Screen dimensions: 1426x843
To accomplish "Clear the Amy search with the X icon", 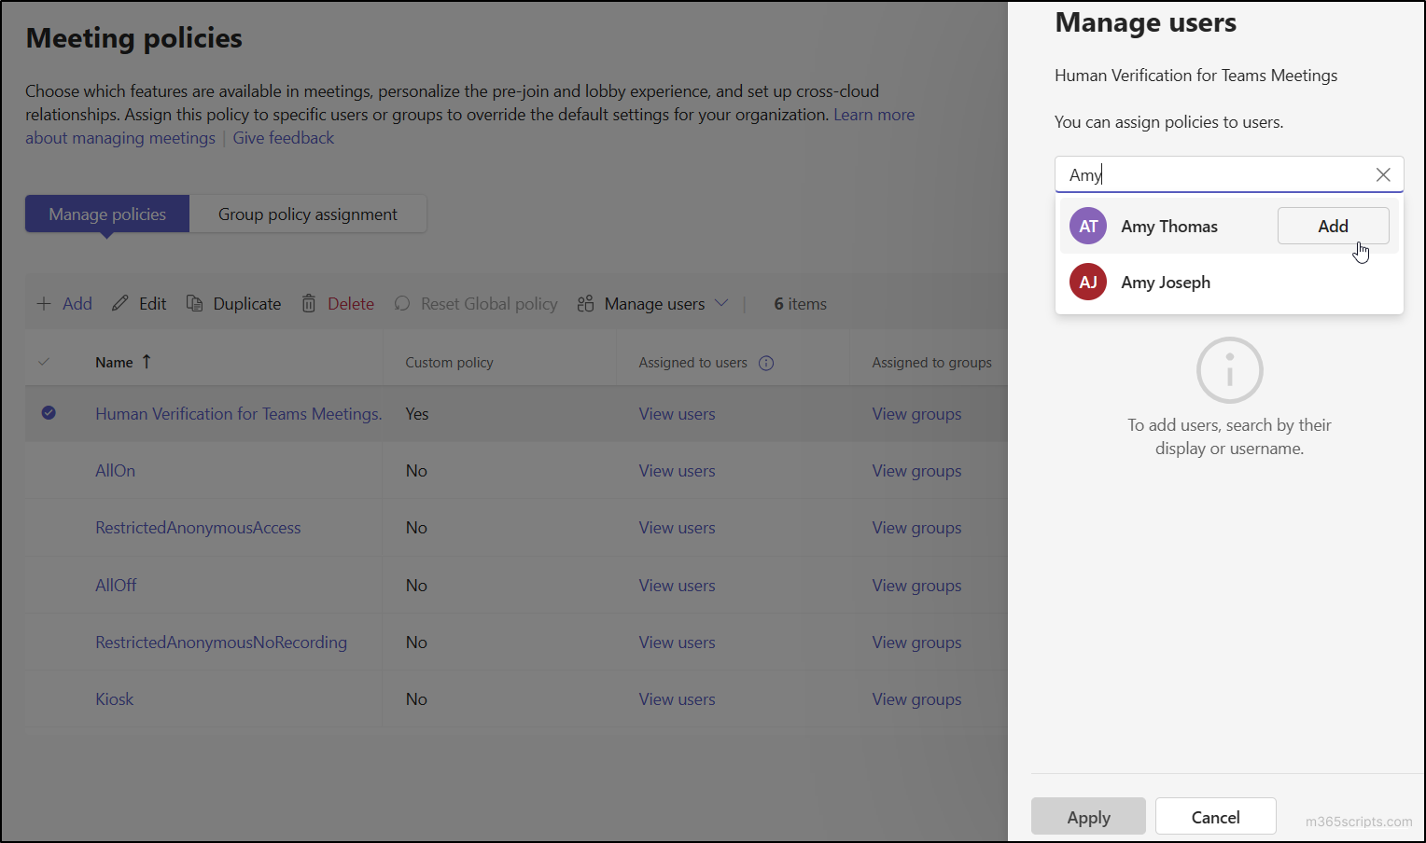I will click(1383, 174).
